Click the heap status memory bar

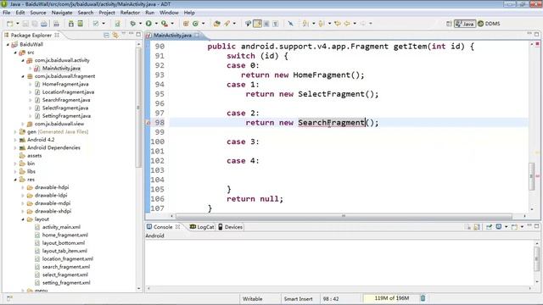pos(391,298)
